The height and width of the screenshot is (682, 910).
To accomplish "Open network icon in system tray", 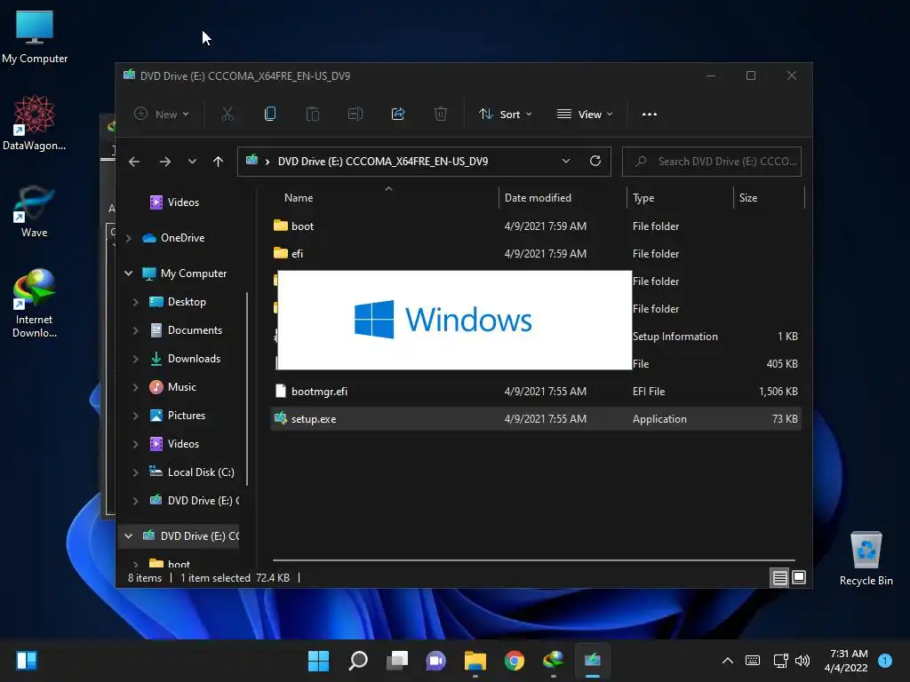I will 780,661.
